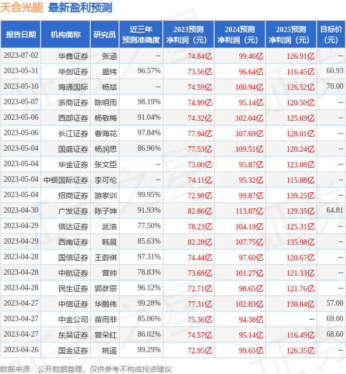Screen dimensions: 346x374
Task: Select analyst 王蔚祺
Action: [106, 258]
